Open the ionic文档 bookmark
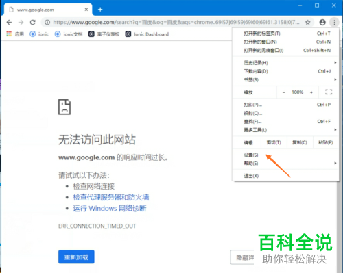This screenshot has height=273, width=343. 69,34
